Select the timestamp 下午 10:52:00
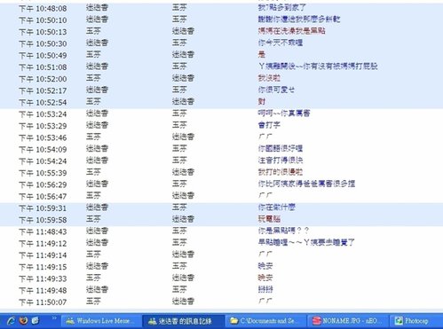443x329 pixels. (43, 79)
